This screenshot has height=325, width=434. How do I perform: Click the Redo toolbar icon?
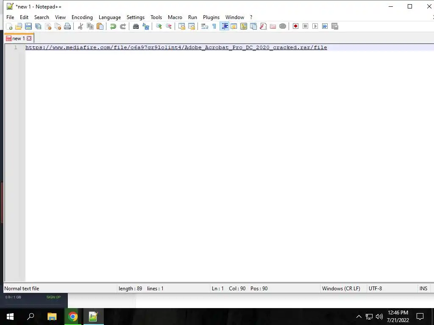click(x=122, y=26)
